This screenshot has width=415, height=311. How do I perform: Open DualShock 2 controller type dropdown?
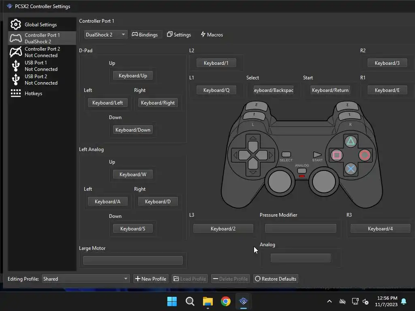[106, 35]
